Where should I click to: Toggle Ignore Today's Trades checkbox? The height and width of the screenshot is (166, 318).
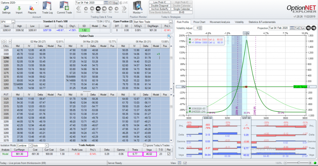[144, 145]
